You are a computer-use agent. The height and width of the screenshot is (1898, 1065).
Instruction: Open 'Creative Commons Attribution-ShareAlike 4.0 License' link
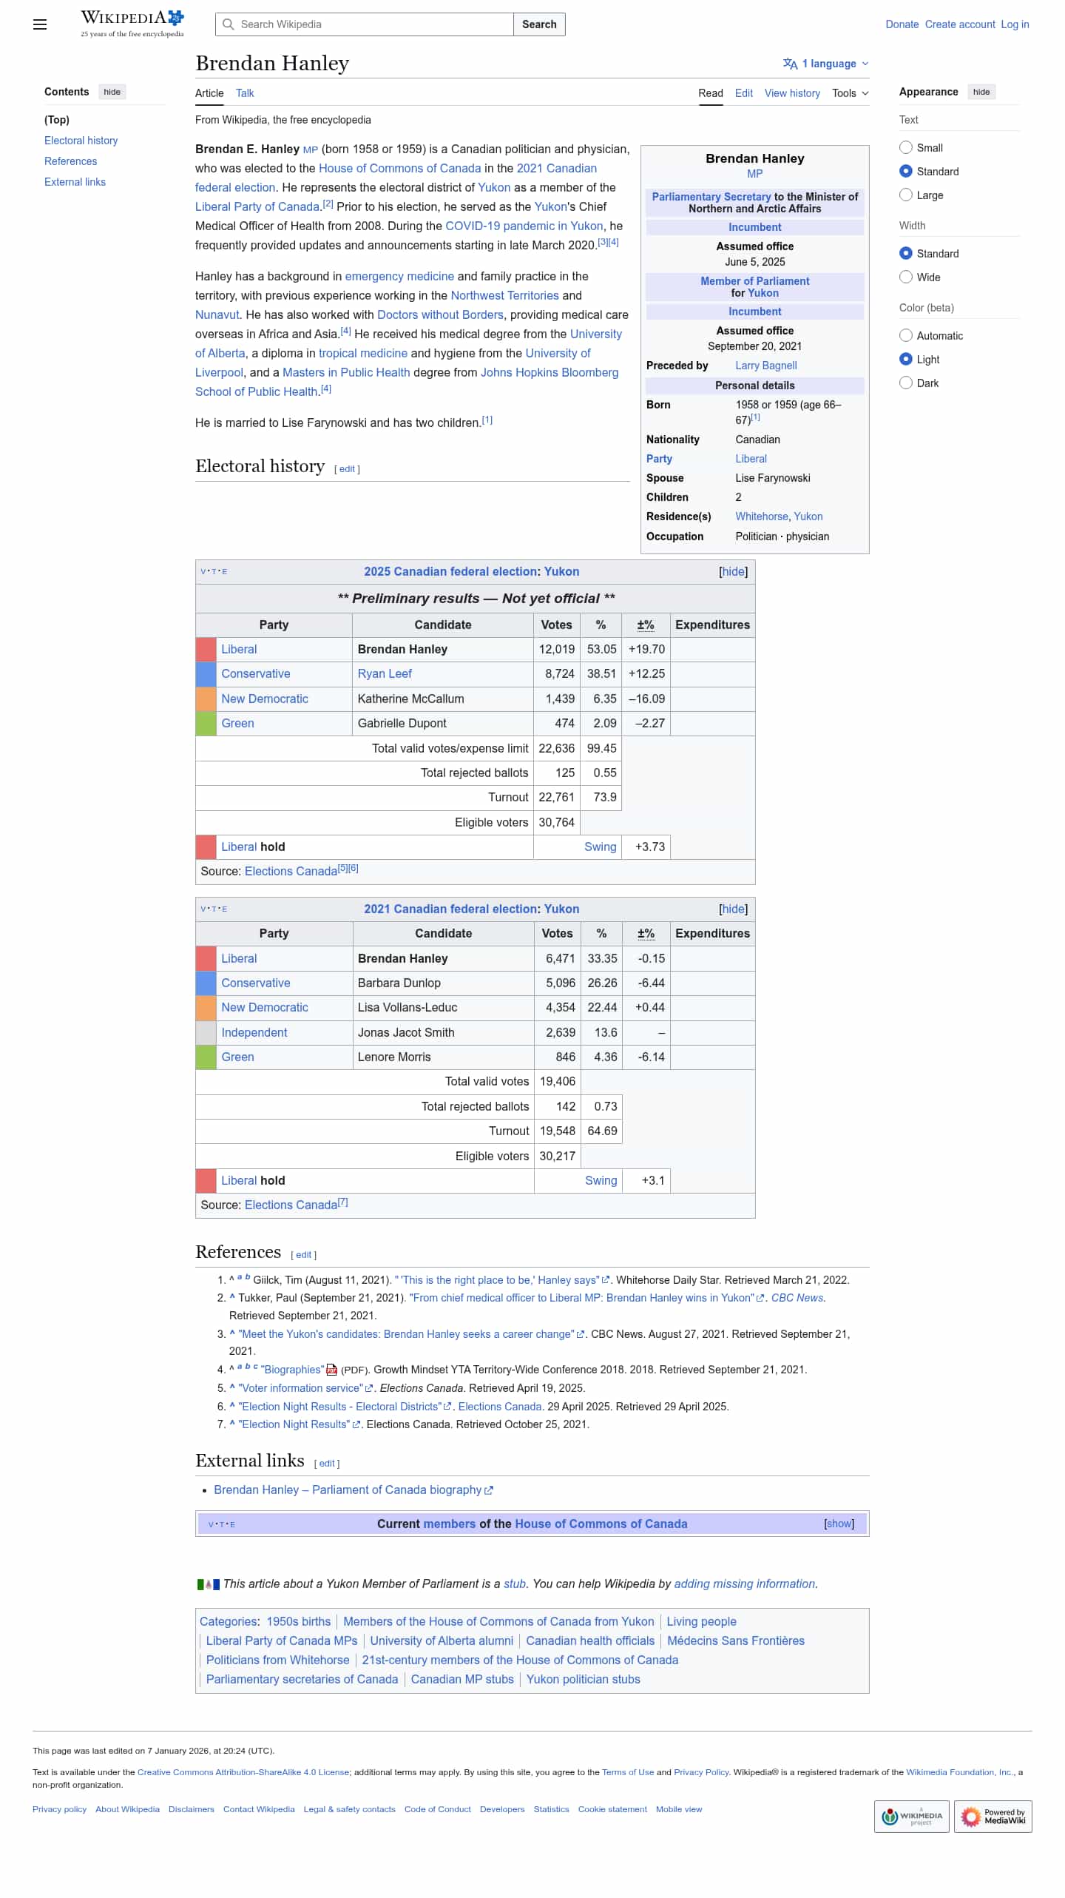click(x=243, y=1773)
